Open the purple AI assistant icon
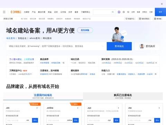 coord(119,12)
